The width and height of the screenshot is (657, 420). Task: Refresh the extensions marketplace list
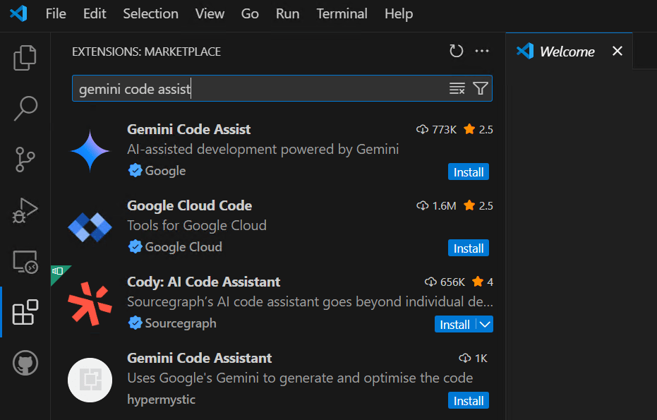tap(457, 51)
